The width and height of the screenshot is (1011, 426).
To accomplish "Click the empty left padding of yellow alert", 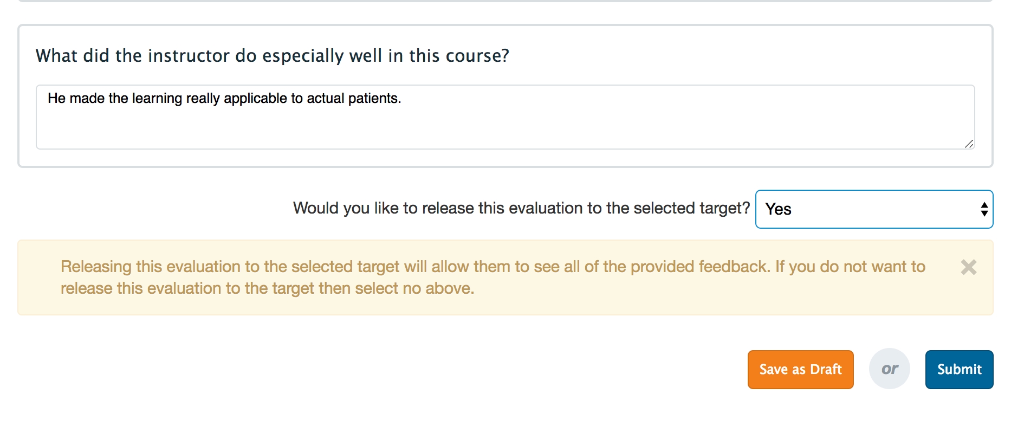I will (38, 277).
